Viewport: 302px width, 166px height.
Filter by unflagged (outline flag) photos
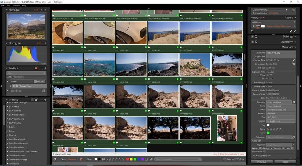click(103, 159)
